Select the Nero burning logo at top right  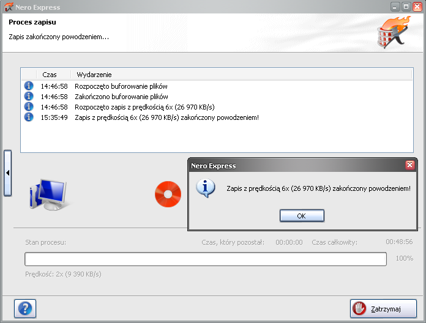pyautogui.click(x=394, y=32)
